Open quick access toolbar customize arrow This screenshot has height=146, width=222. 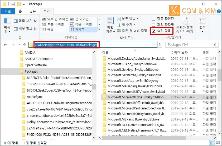24,4
